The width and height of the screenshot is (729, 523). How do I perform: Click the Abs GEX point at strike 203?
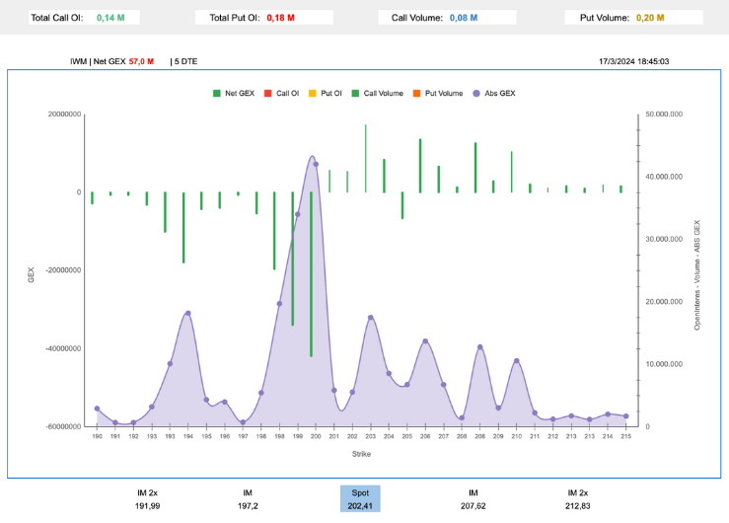[371, 318]
